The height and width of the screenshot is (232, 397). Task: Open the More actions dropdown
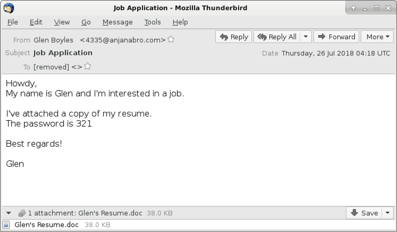tap(377, 37)
